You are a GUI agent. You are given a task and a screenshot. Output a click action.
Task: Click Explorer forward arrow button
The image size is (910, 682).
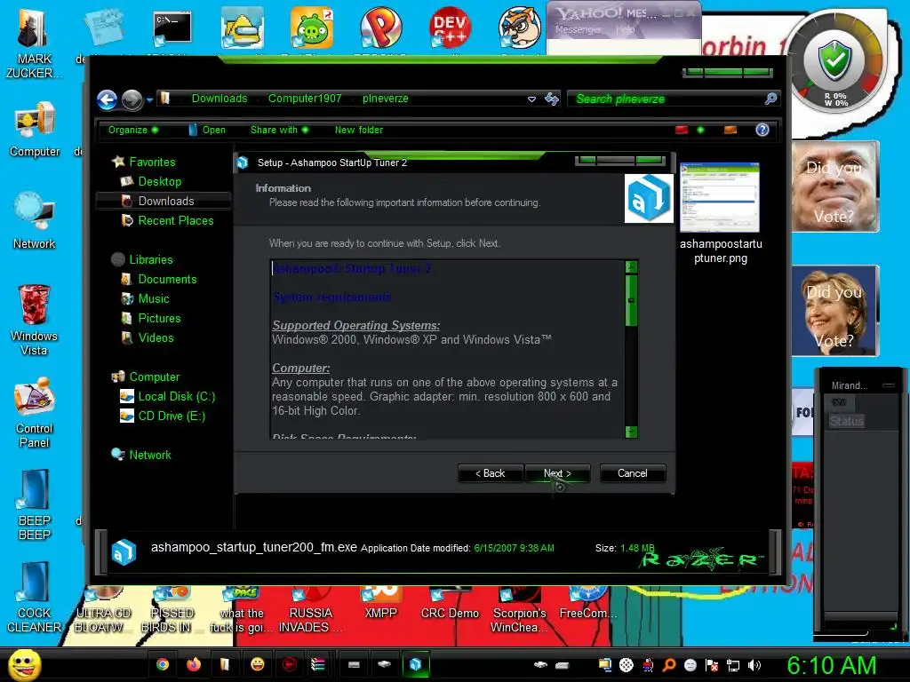(x=132, y=99)
